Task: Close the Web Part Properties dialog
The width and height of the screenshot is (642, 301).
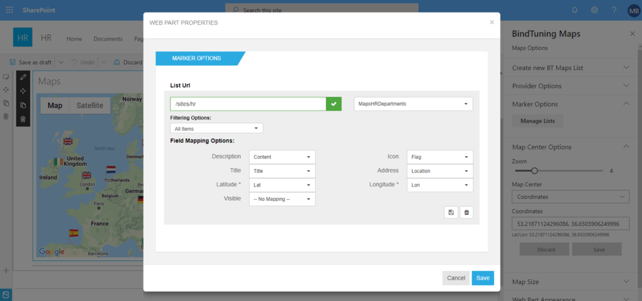Action: point(492,23)
